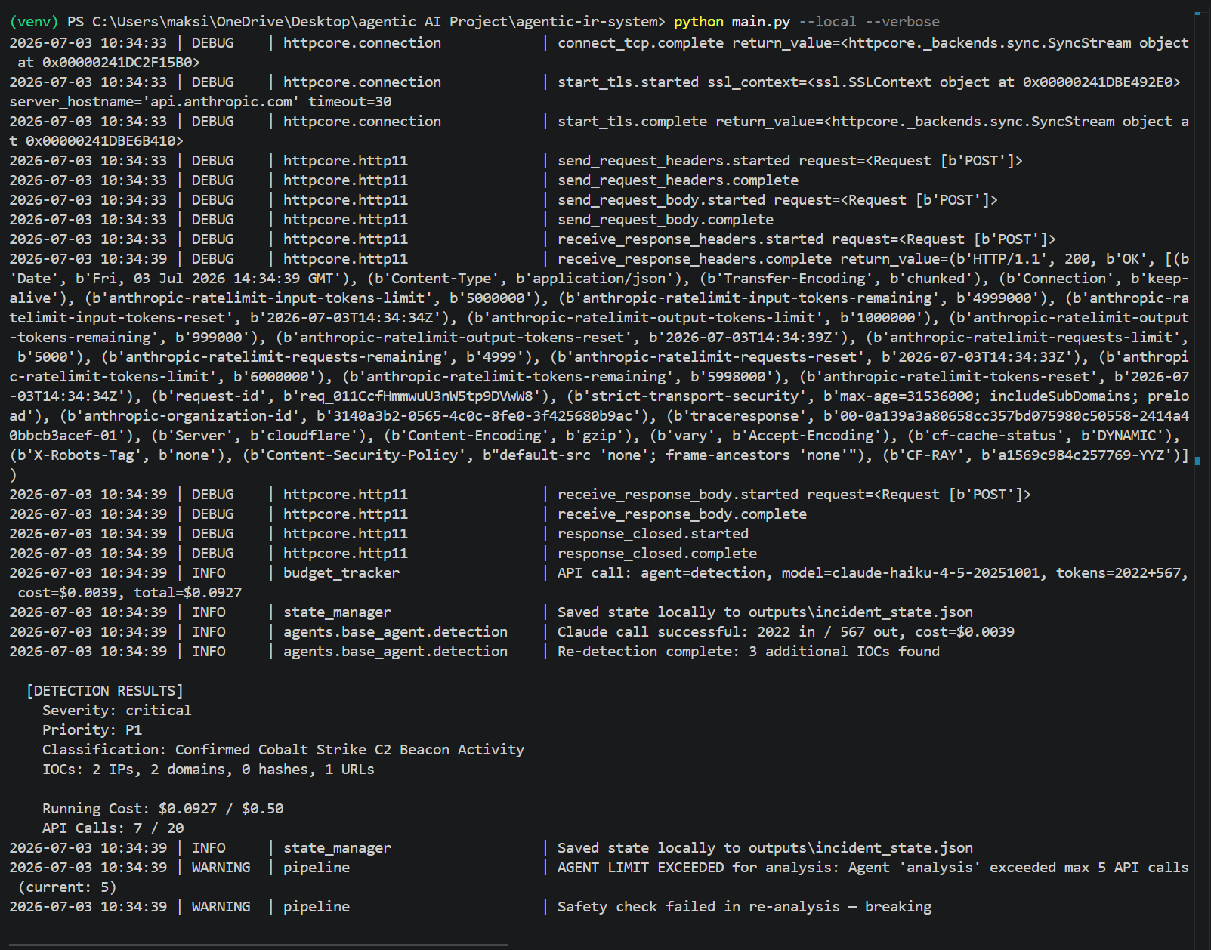
Task: Click the 'DYNAMIC' cf-cache-status value
Action: 1127,436
